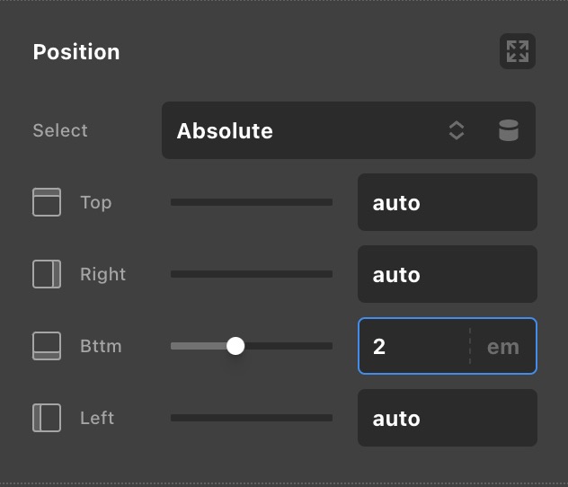Click the Left slider track
This screenshot has height=487, width=568.
(x=252, y=418)
